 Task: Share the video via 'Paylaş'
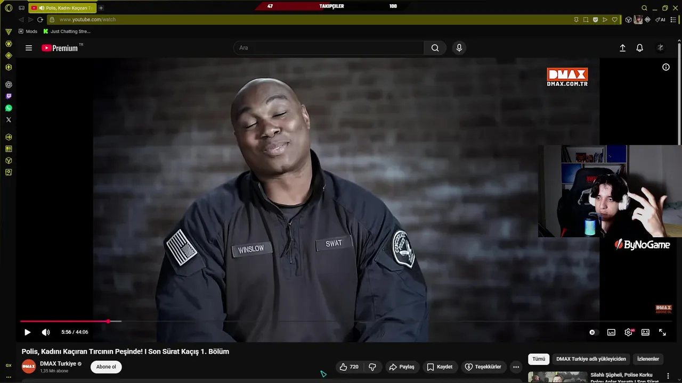coord(402,367)
